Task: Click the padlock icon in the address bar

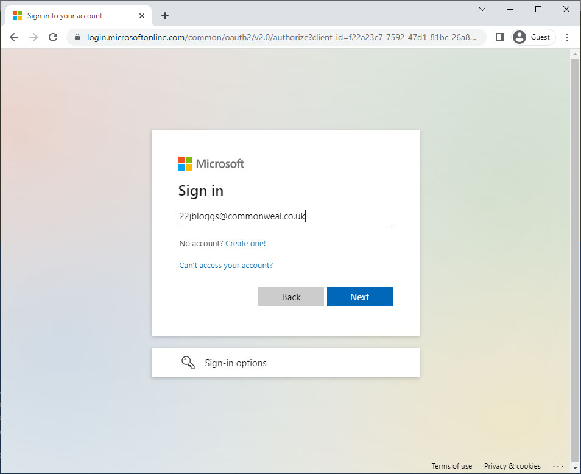Action: tap(77, 37)
